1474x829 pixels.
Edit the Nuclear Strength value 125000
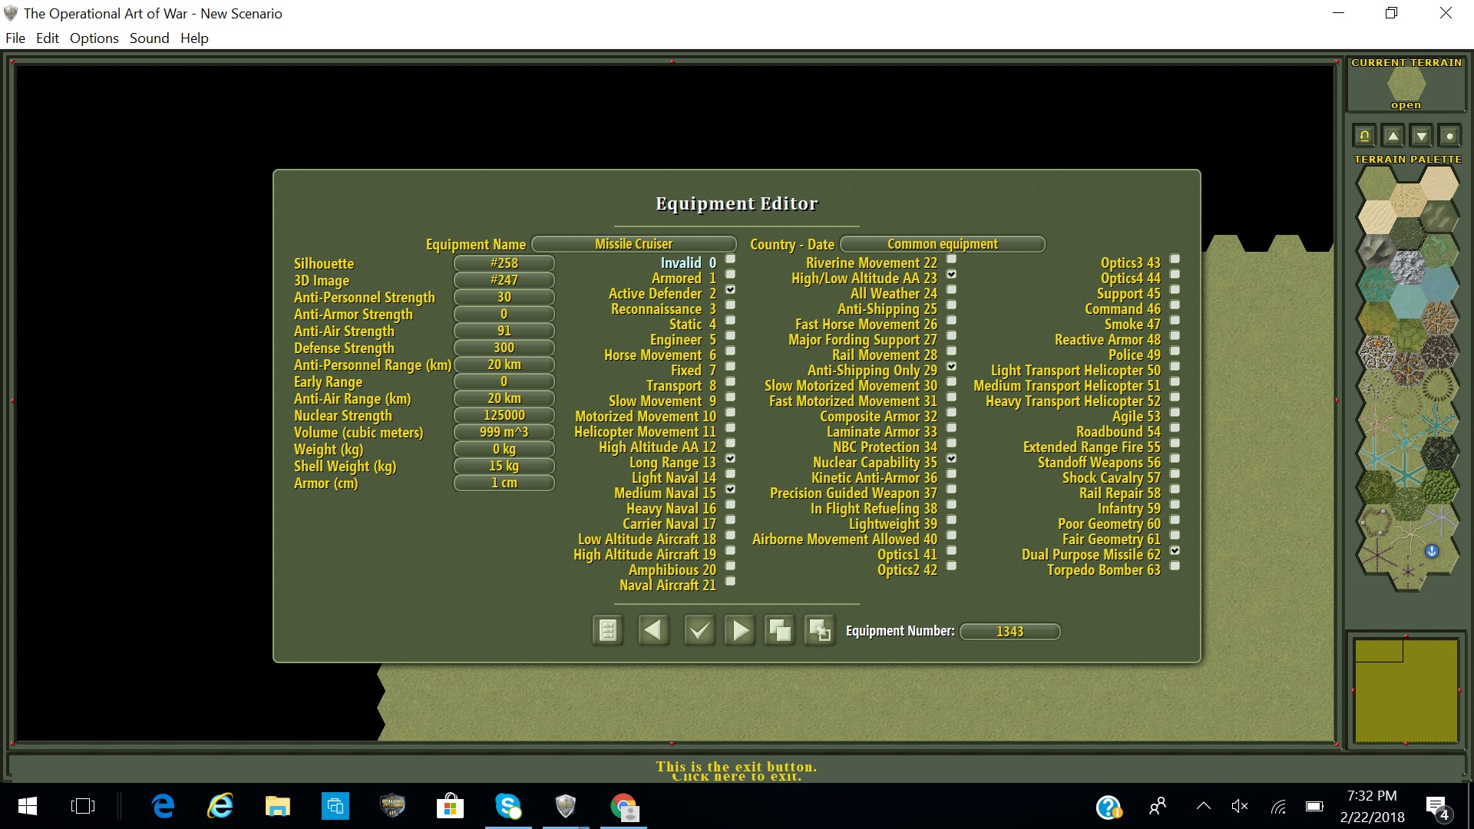[x=504, y=415]
